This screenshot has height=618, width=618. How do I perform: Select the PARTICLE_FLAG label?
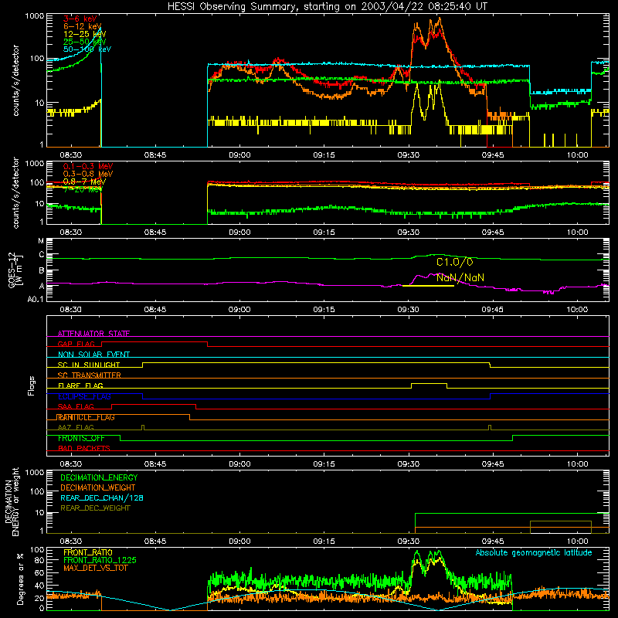[x=86, y=417]
